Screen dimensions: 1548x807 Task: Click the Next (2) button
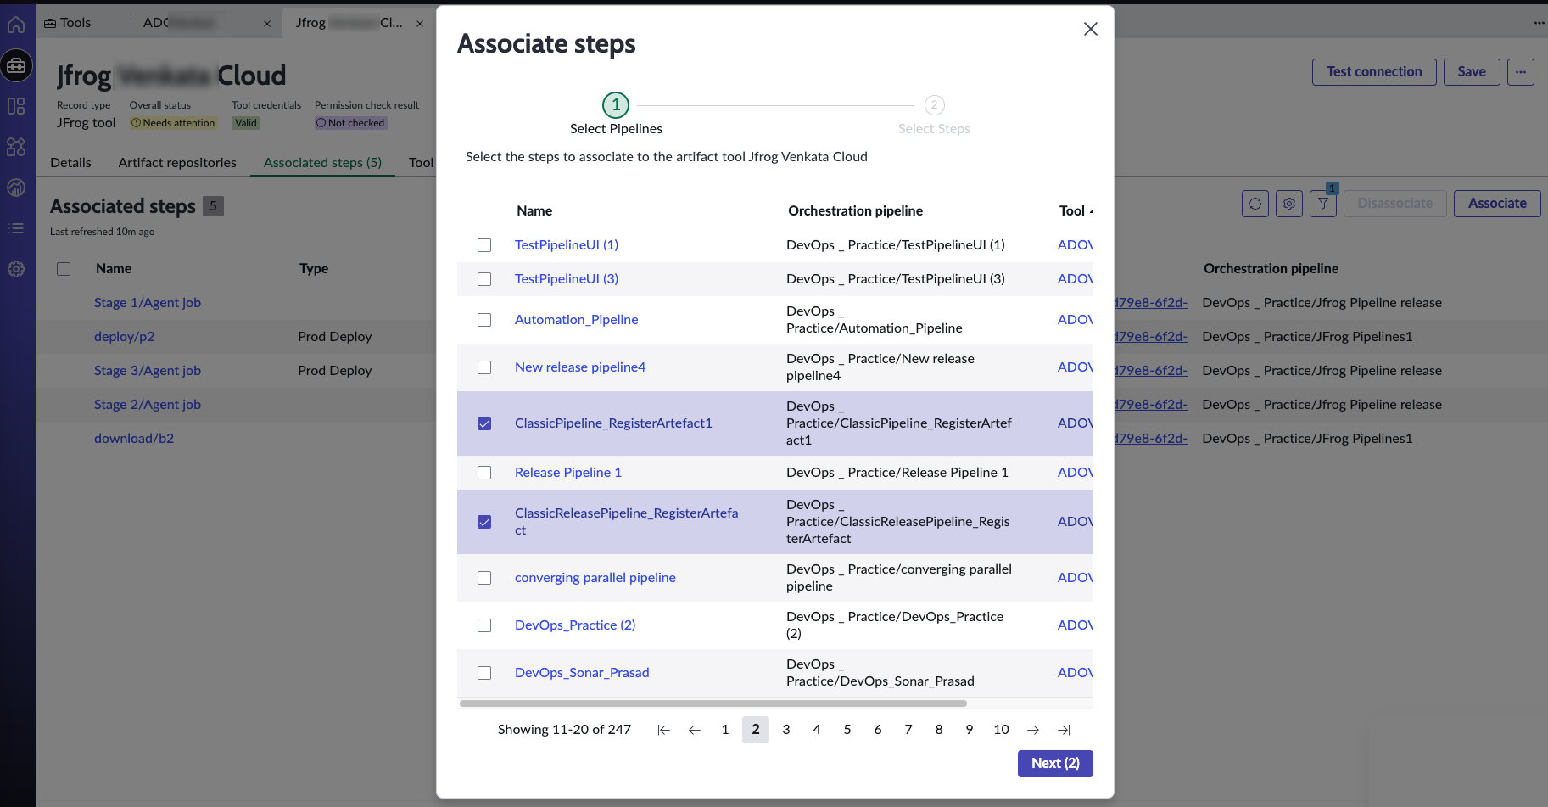[1055, 763]
